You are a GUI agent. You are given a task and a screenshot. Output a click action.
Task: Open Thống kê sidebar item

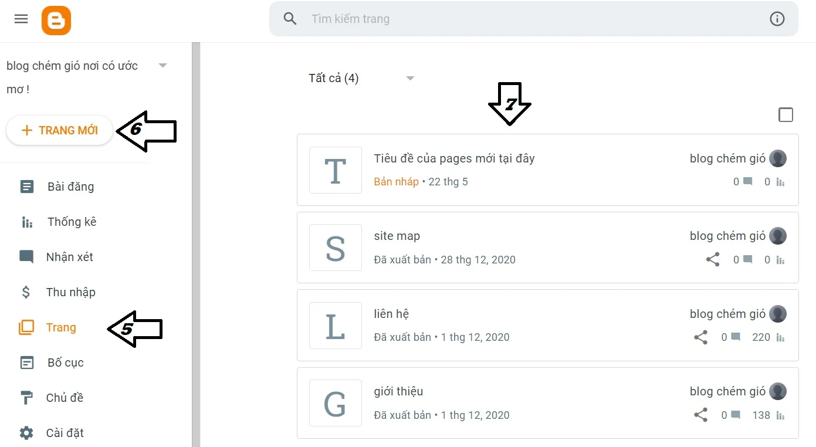72,222
